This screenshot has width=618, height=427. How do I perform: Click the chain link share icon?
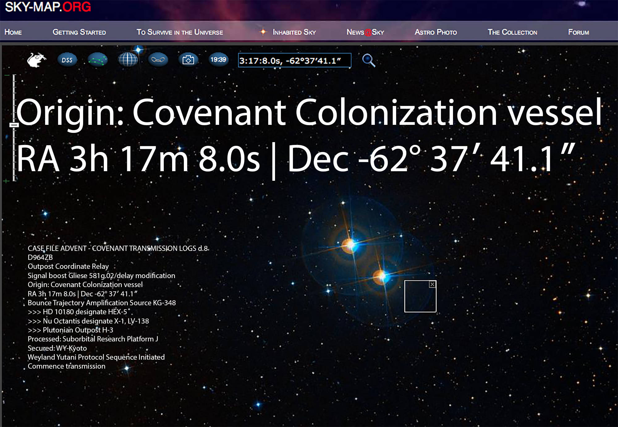[158, 60]
